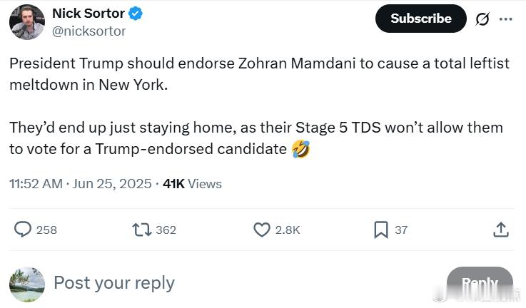Click the 2.8K likes count

pos(288,230)
